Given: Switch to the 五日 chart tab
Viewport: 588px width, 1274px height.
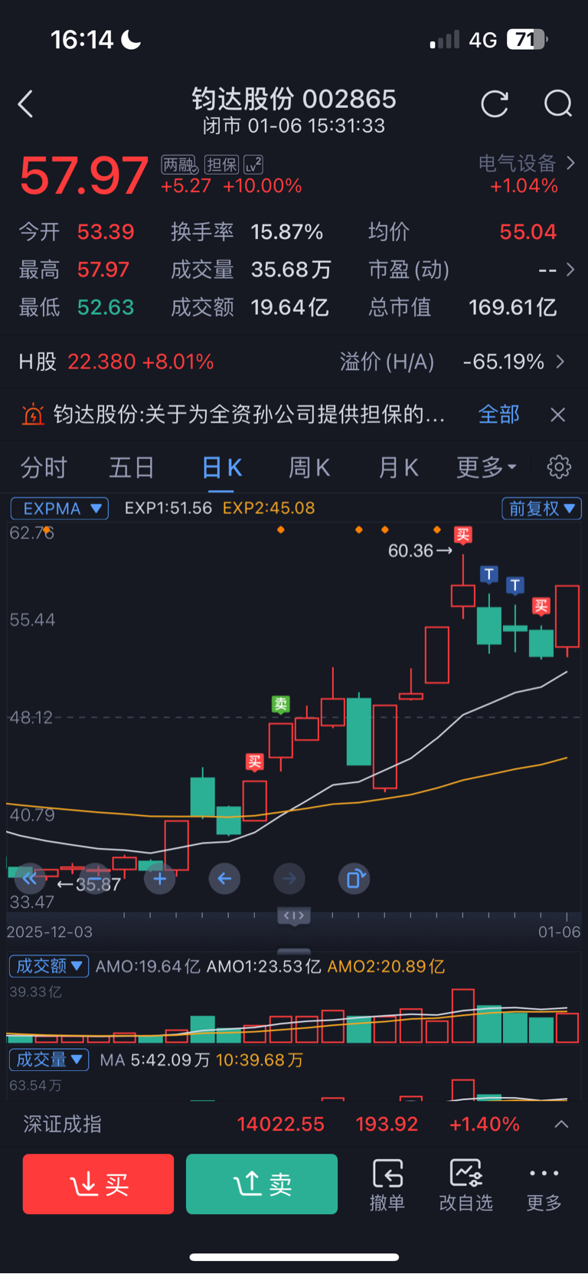Looking at the screenshot, I should [x=132, y=467].
